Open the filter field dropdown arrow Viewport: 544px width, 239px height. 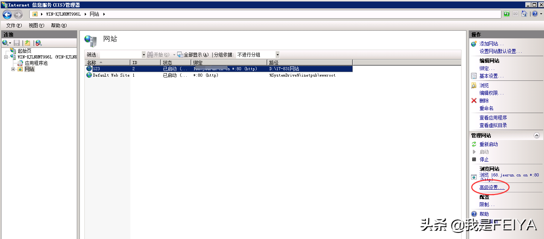coord(144,55)
